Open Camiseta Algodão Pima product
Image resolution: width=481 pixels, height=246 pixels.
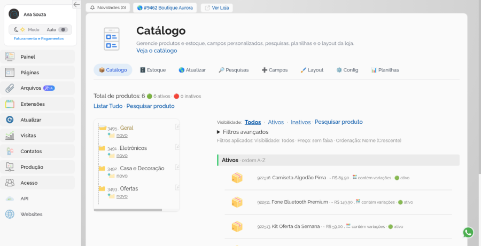[x=299, y=178]
